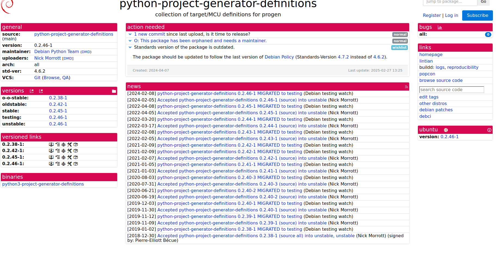Open rules tools icon for 0.2.42-1
Screen dimensions: 497x253
(x=70, y=151)
